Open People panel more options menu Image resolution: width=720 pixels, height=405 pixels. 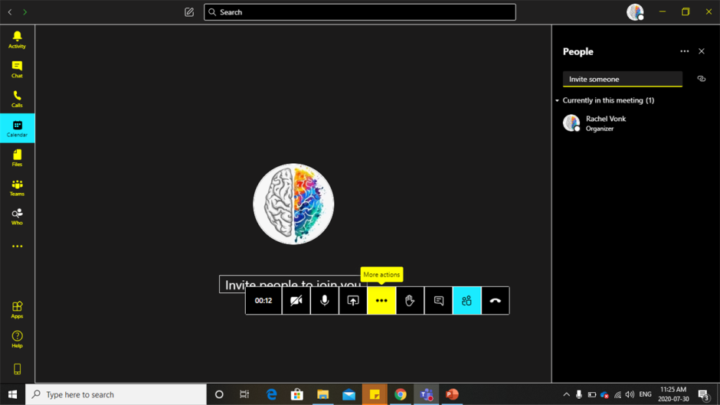click(x=684, y=51)
